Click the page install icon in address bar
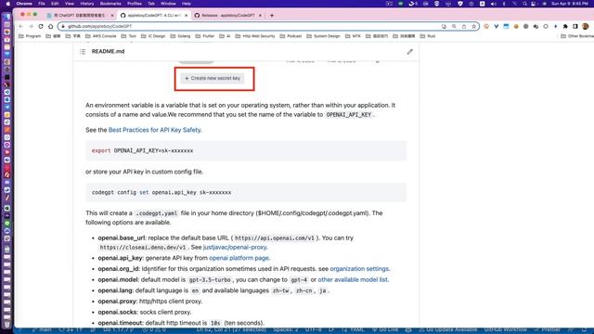 tap(444, 27)
